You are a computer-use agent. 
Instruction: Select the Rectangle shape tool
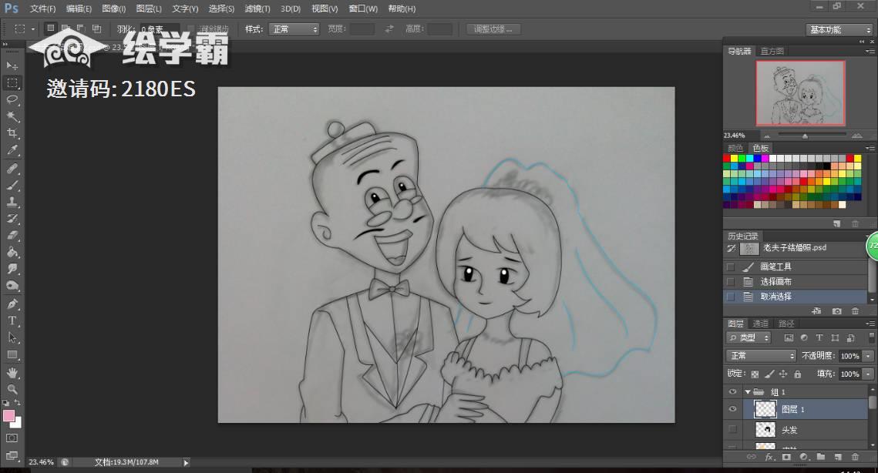click(12, 355)
